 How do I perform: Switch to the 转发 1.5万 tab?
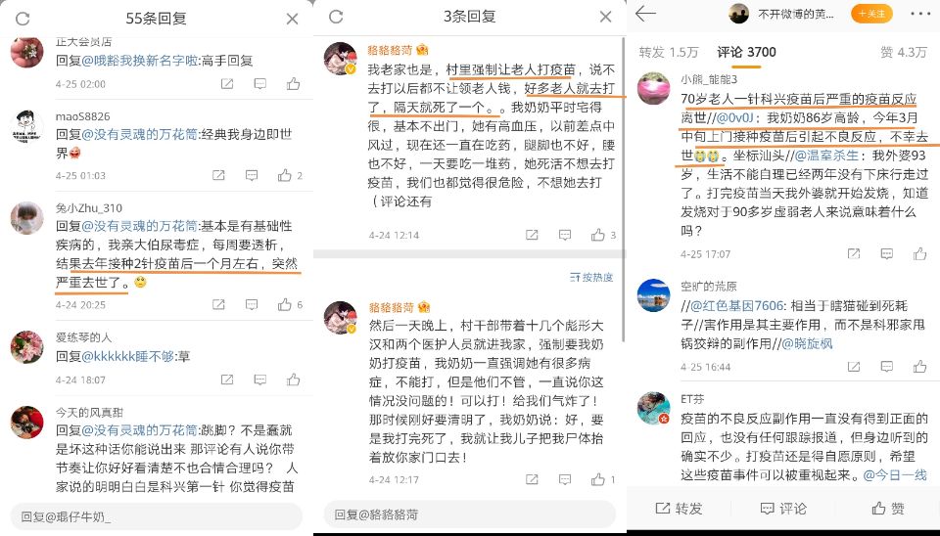point(669,53)
